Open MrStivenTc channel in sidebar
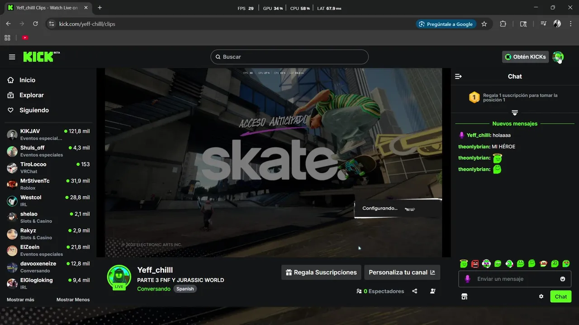 click(x=48, y=184)
